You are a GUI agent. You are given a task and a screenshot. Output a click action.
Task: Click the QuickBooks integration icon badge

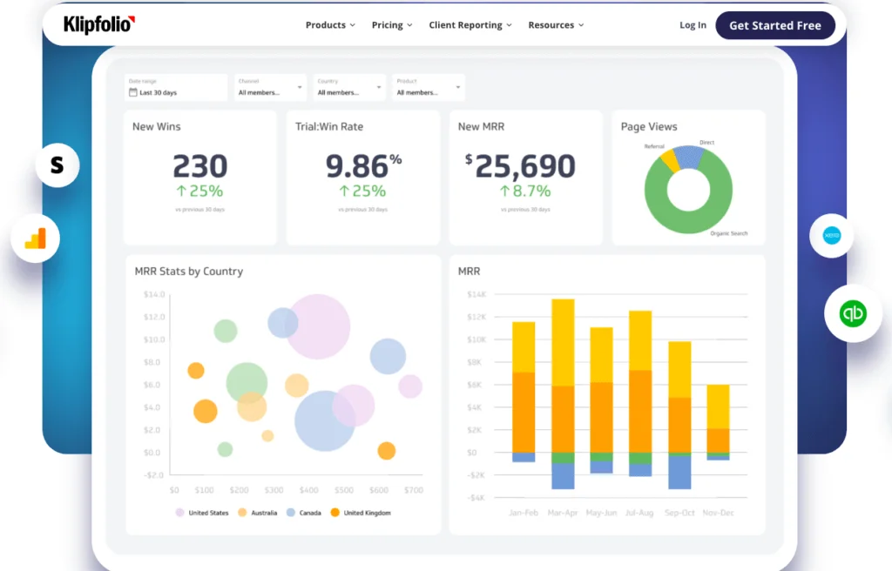click(853, 313)
